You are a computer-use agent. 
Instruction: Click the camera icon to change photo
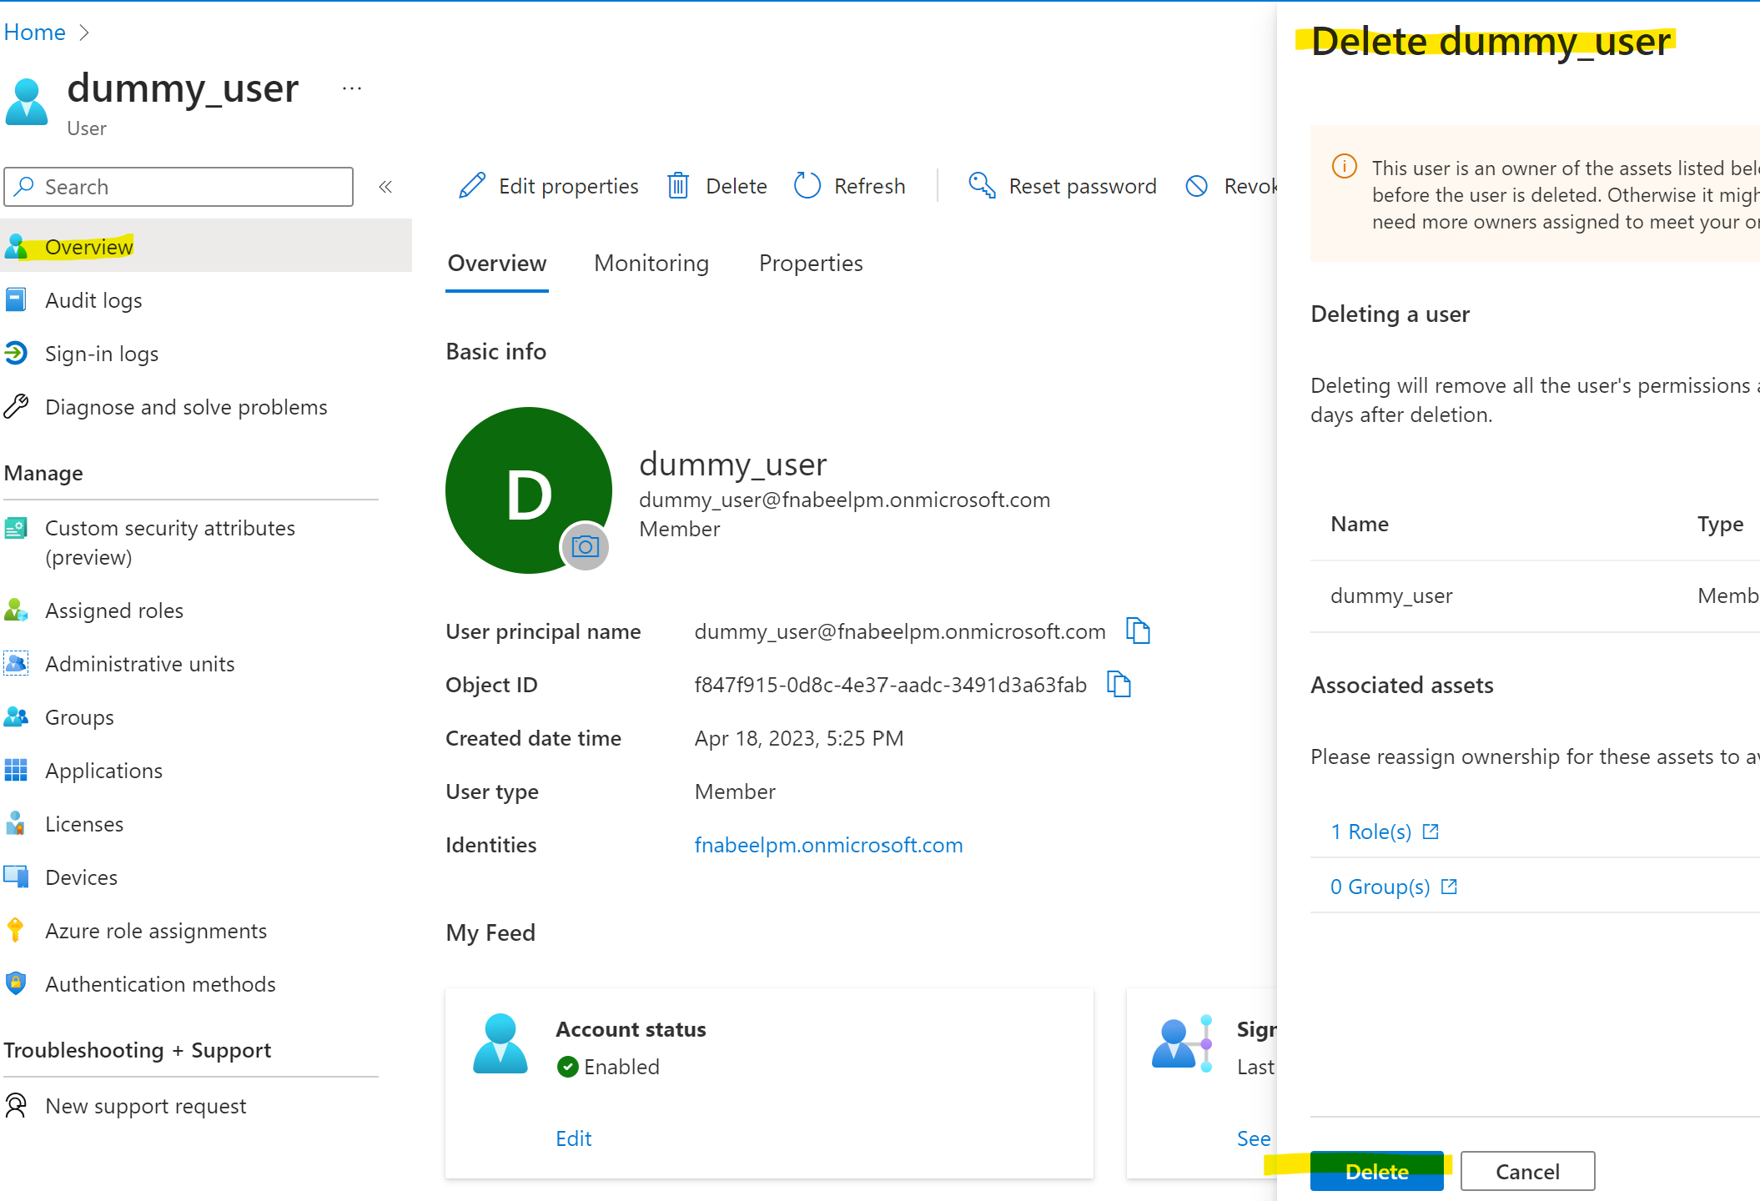tap(585, 547)
